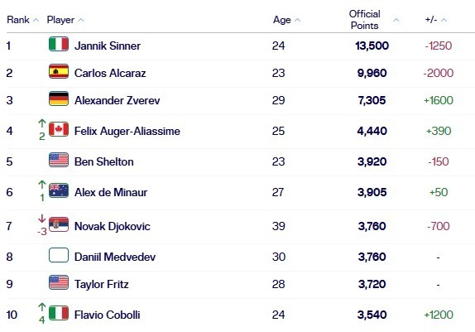Click the Serbian flag beside Novak Djokovic
Screen dimensions: 475x332
(59, 224)
